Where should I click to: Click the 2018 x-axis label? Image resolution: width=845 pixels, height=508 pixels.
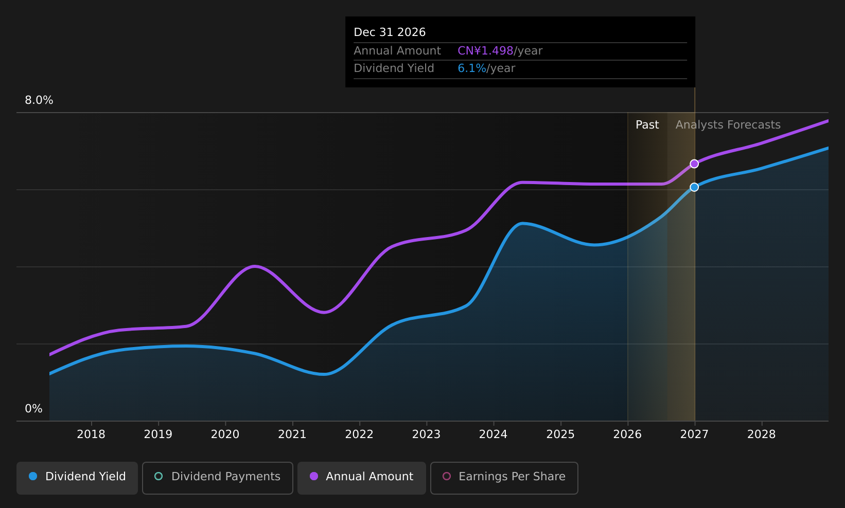click(x=91, y=434)
